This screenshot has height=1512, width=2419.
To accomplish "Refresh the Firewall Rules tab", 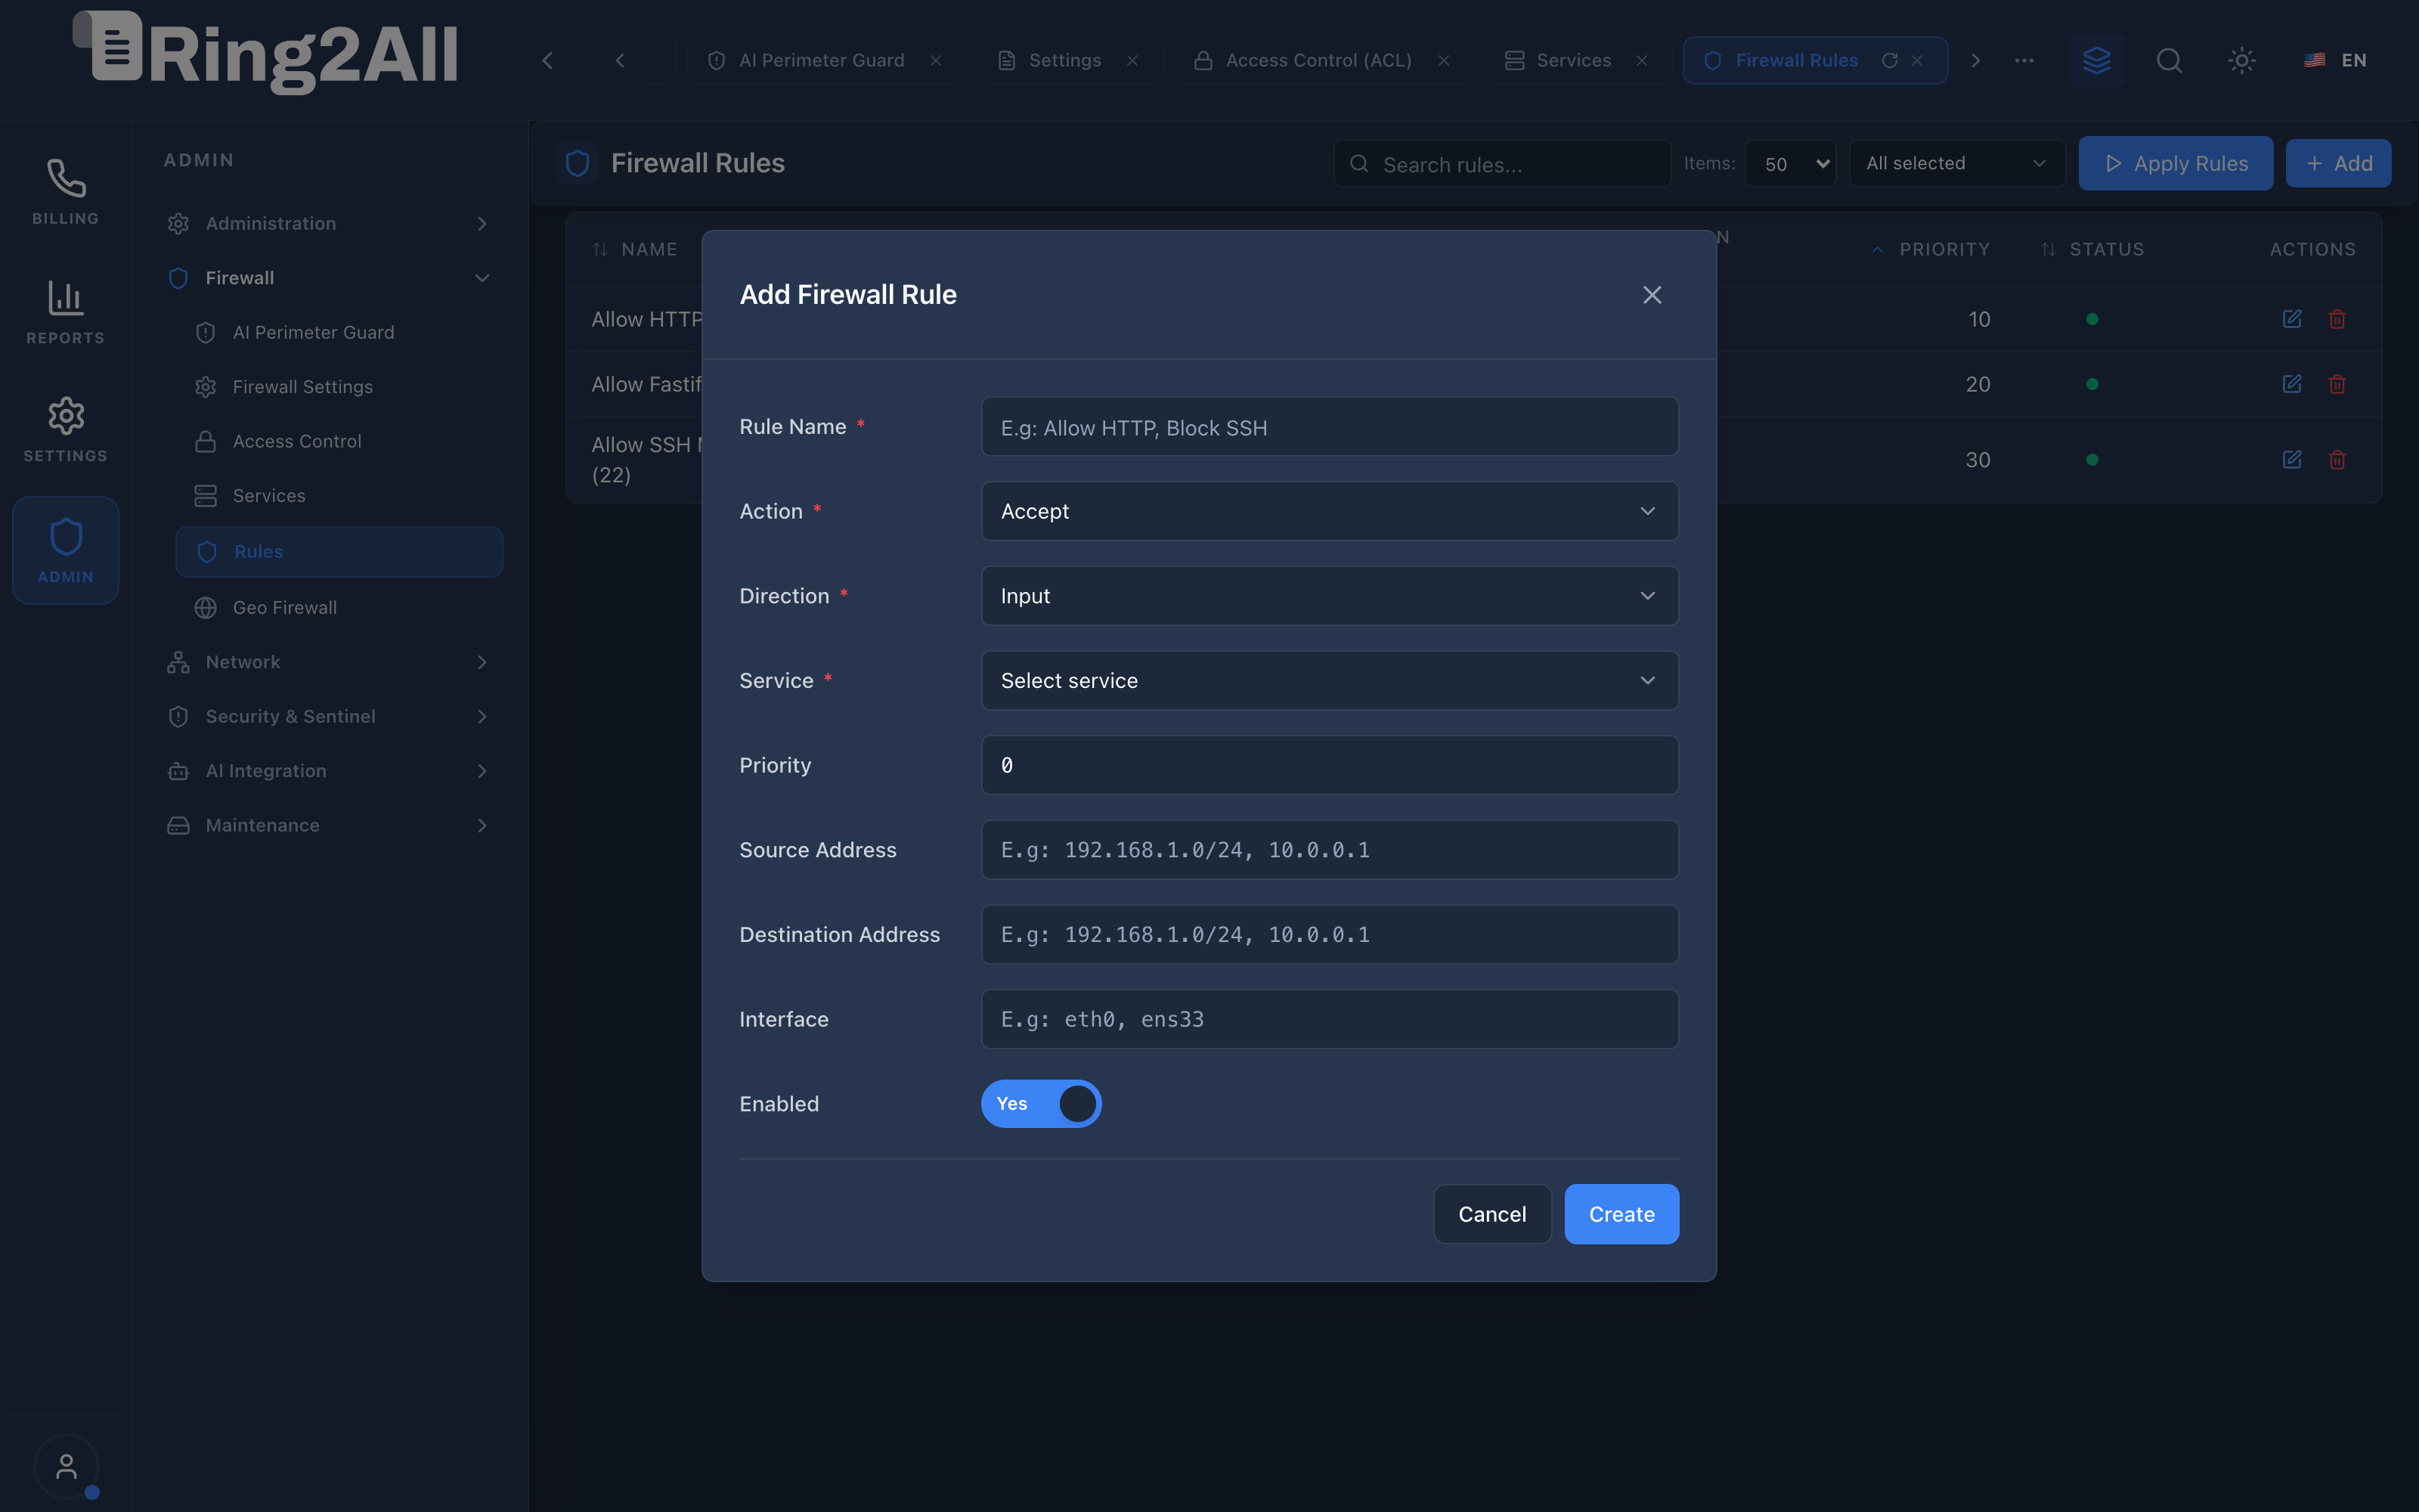I will [1889, 60].
